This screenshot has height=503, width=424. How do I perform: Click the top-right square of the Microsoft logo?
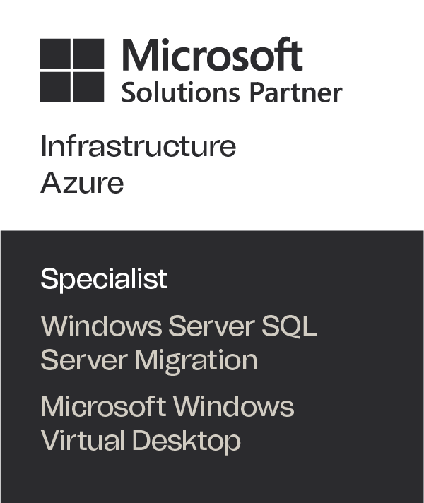(x=88, y=53)
